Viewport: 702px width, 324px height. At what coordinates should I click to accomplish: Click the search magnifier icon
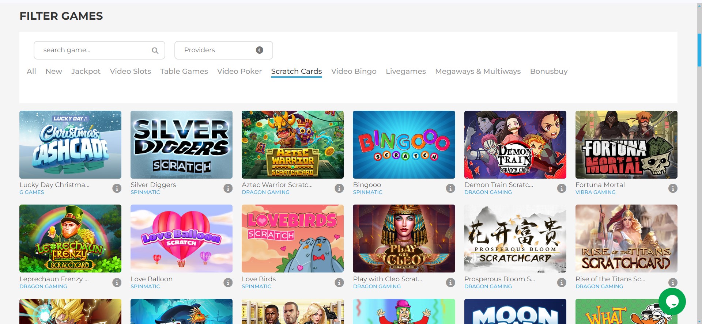155,50
